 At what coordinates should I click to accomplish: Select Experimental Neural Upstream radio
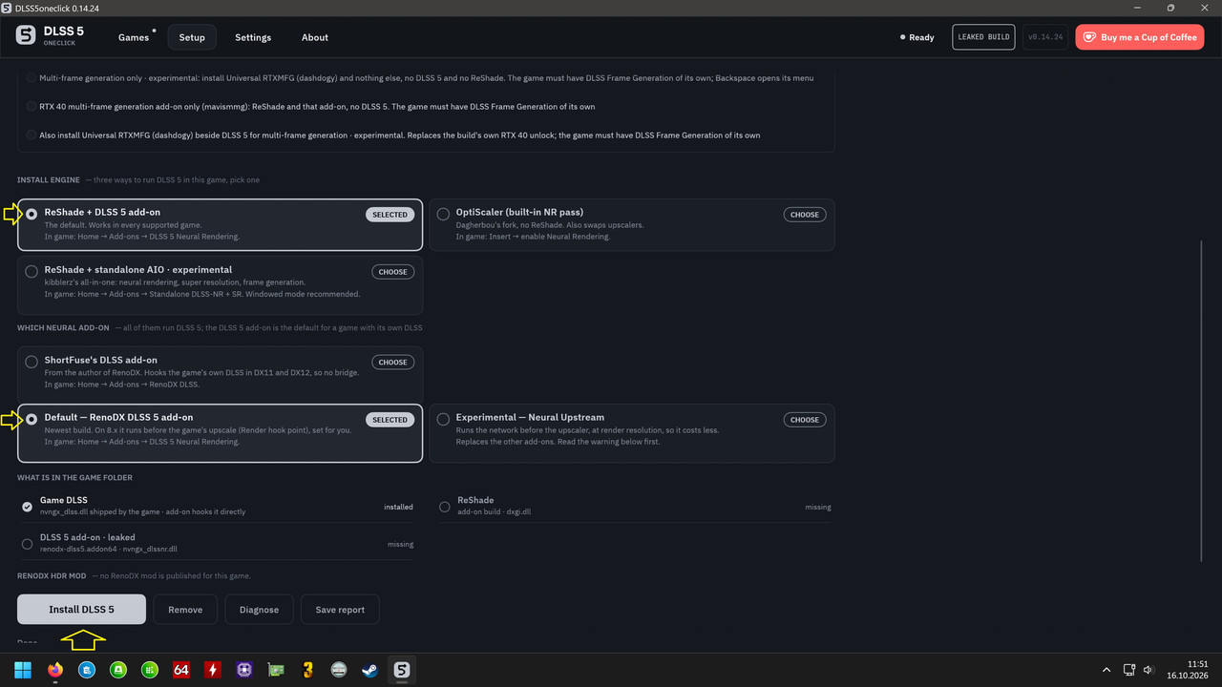(443, 420)
